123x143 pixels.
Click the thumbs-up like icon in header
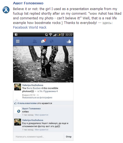tap(69, 41)
